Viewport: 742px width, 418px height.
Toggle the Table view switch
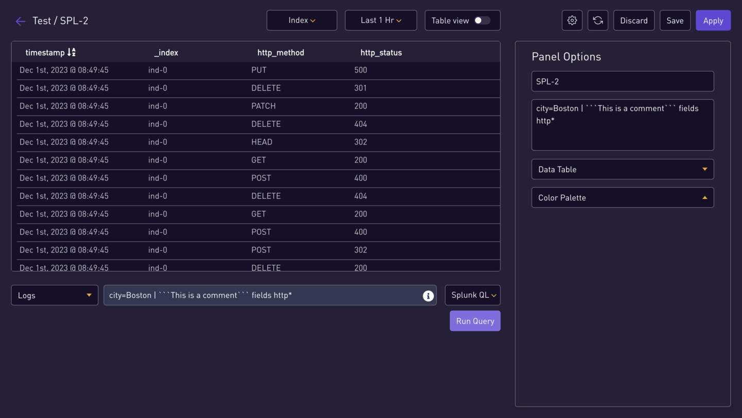482,21
